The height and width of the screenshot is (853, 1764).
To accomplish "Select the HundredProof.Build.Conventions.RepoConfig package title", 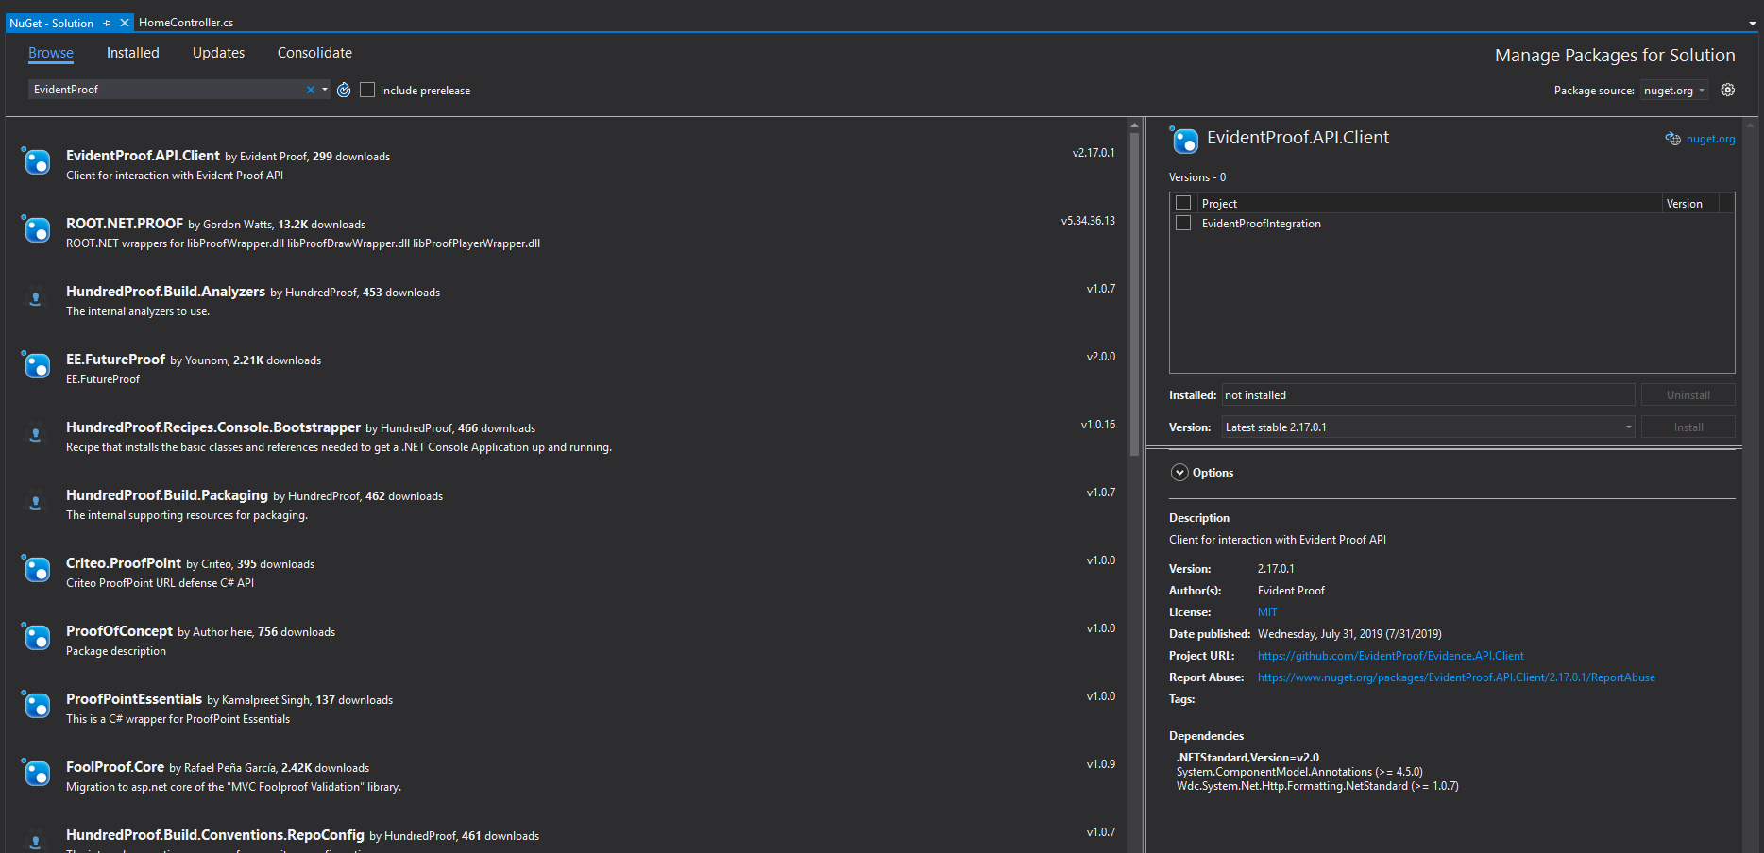I will (215, 835).
